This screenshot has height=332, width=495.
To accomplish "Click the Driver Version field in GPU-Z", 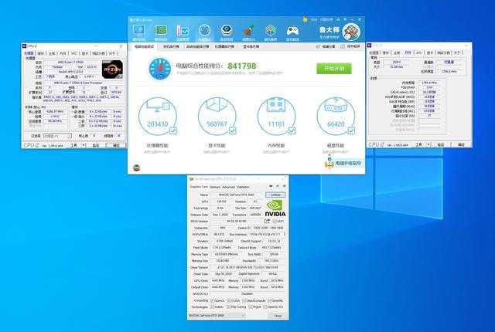I will [x=247, y=267].
